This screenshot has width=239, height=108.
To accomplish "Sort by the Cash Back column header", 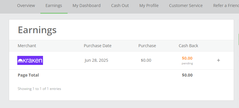I will click(188, 46).
